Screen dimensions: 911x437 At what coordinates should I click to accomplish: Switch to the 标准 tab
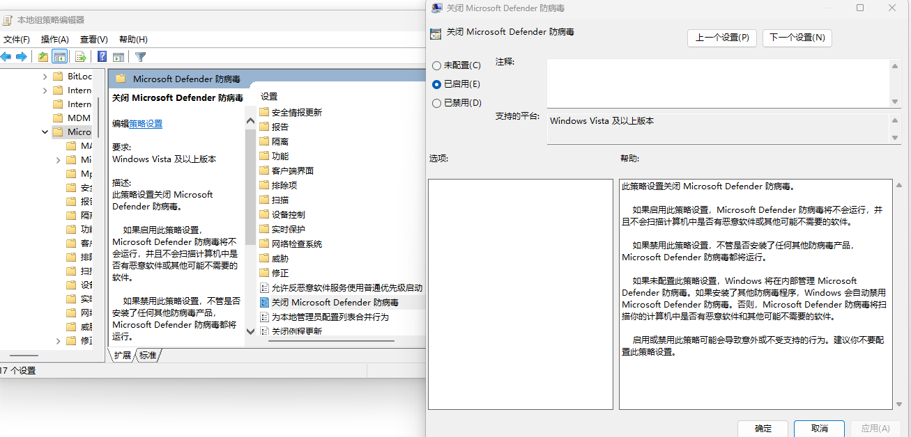148,355
